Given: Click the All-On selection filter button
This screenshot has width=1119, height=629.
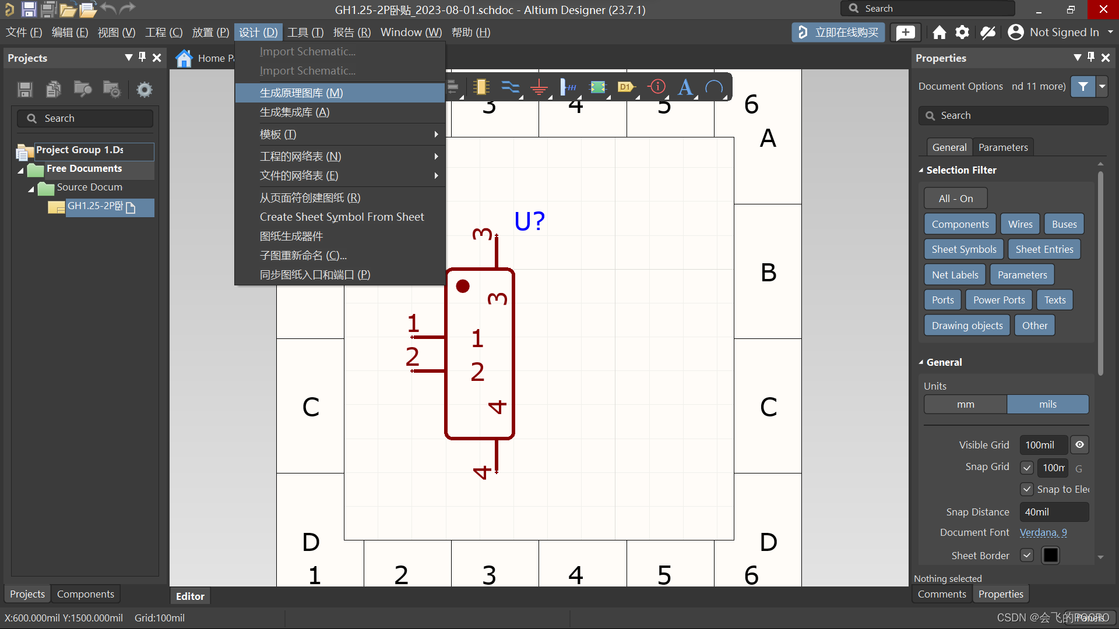Looking at the screenshot, I should [x=955, y=198].
